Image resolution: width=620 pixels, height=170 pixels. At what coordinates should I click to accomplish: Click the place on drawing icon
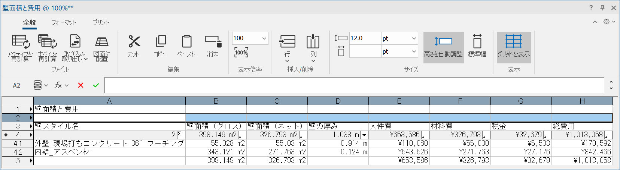[x=101, y=42]
